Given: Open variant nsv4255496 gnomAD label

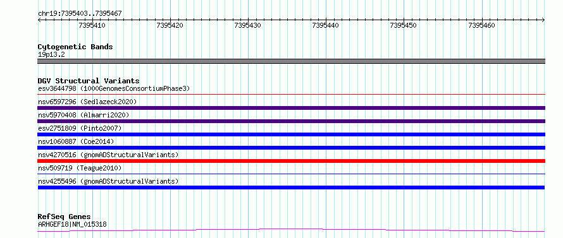Looking at the screenshot, I should tap(108, 181).
